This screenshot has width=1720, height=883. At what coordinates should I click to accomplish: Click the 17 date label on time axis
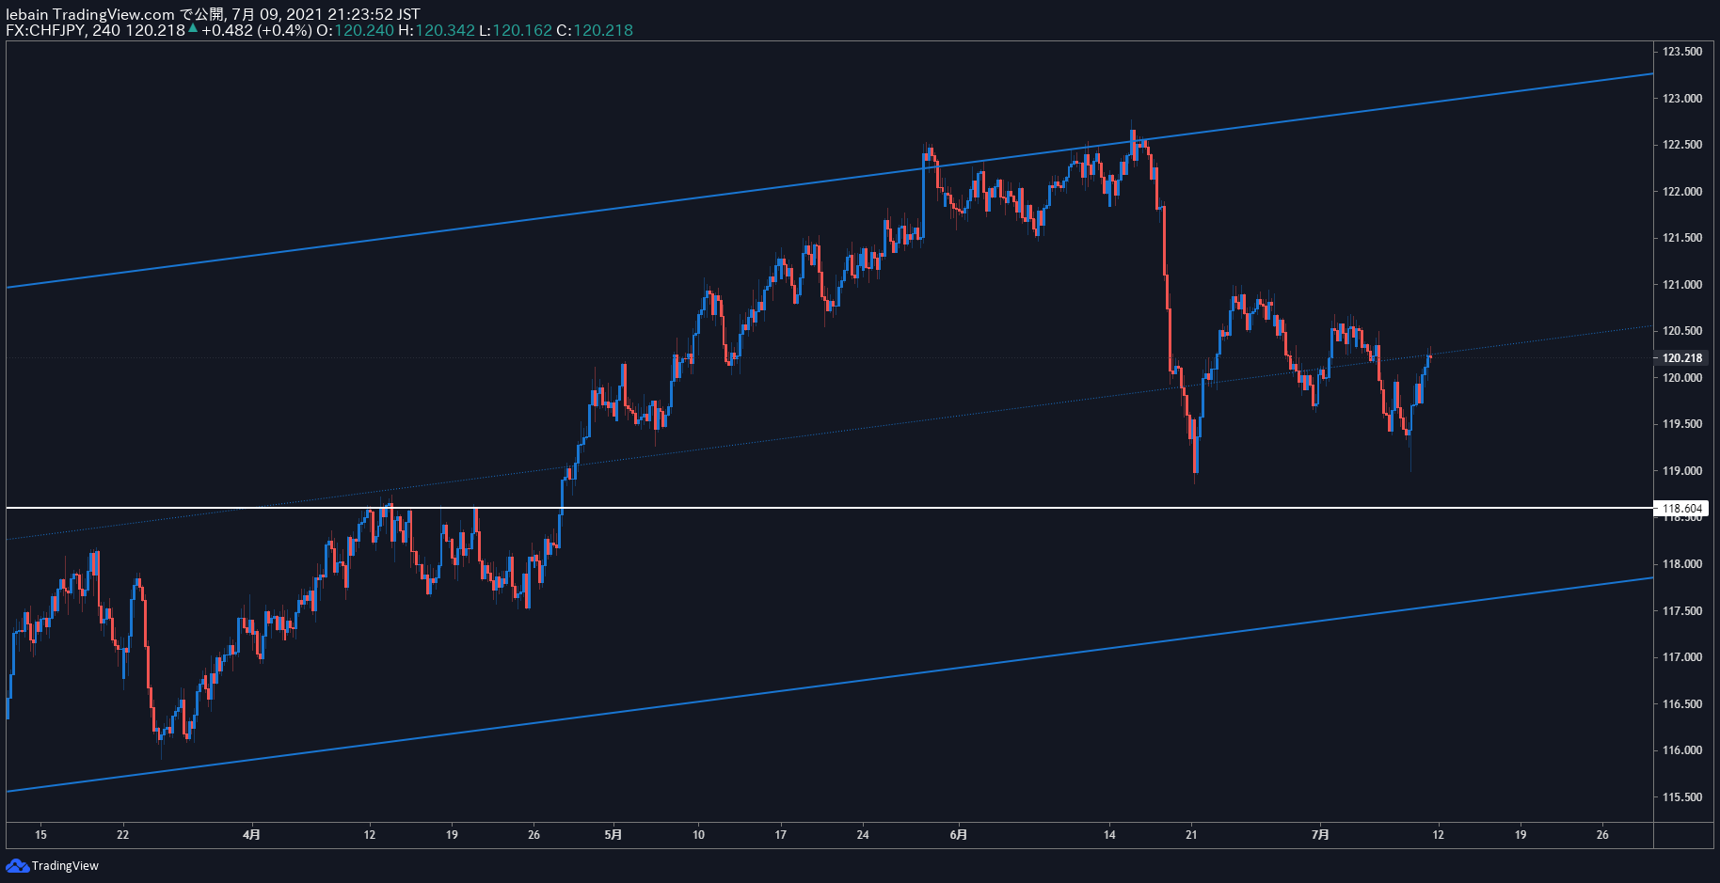click(780, 834)
